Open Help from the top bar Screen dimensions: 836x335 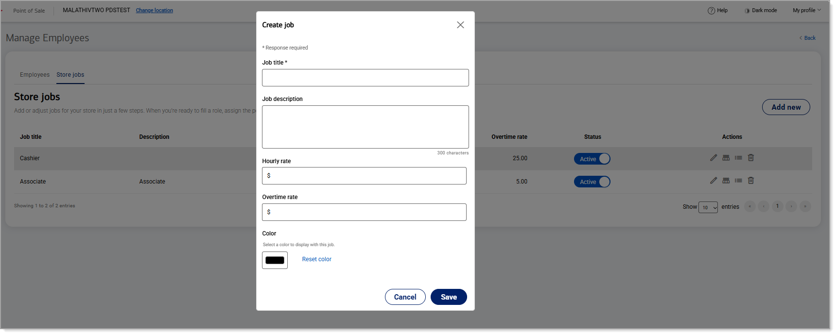(718, 10)
